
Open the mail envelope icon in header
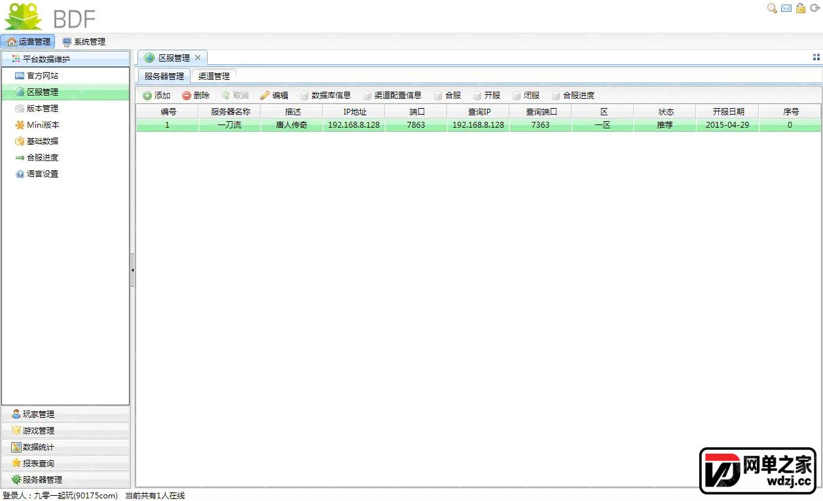[x=786, y=9]
